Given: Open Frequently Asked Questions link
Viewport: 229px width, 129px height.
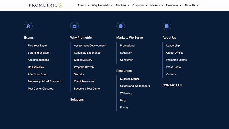Looking at the screenshot, I should tap(45, 81).
